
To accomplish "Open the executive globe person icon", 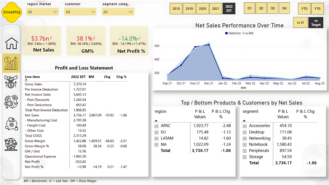I will click(x=11, y=144).
